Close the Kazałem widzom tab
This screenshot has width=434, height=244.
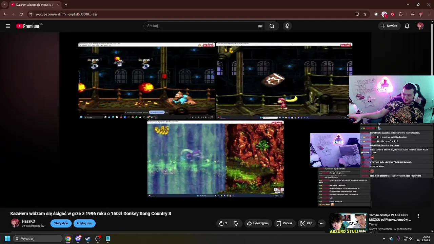58,4
